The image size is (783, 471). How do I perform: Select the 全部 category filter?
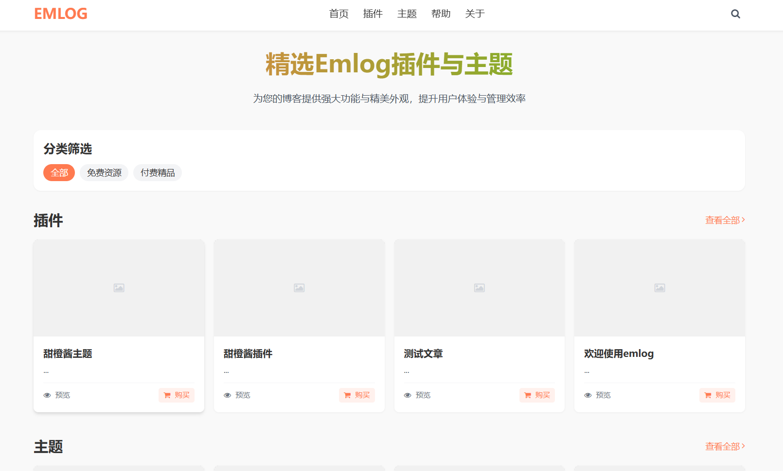coord(59,173)
